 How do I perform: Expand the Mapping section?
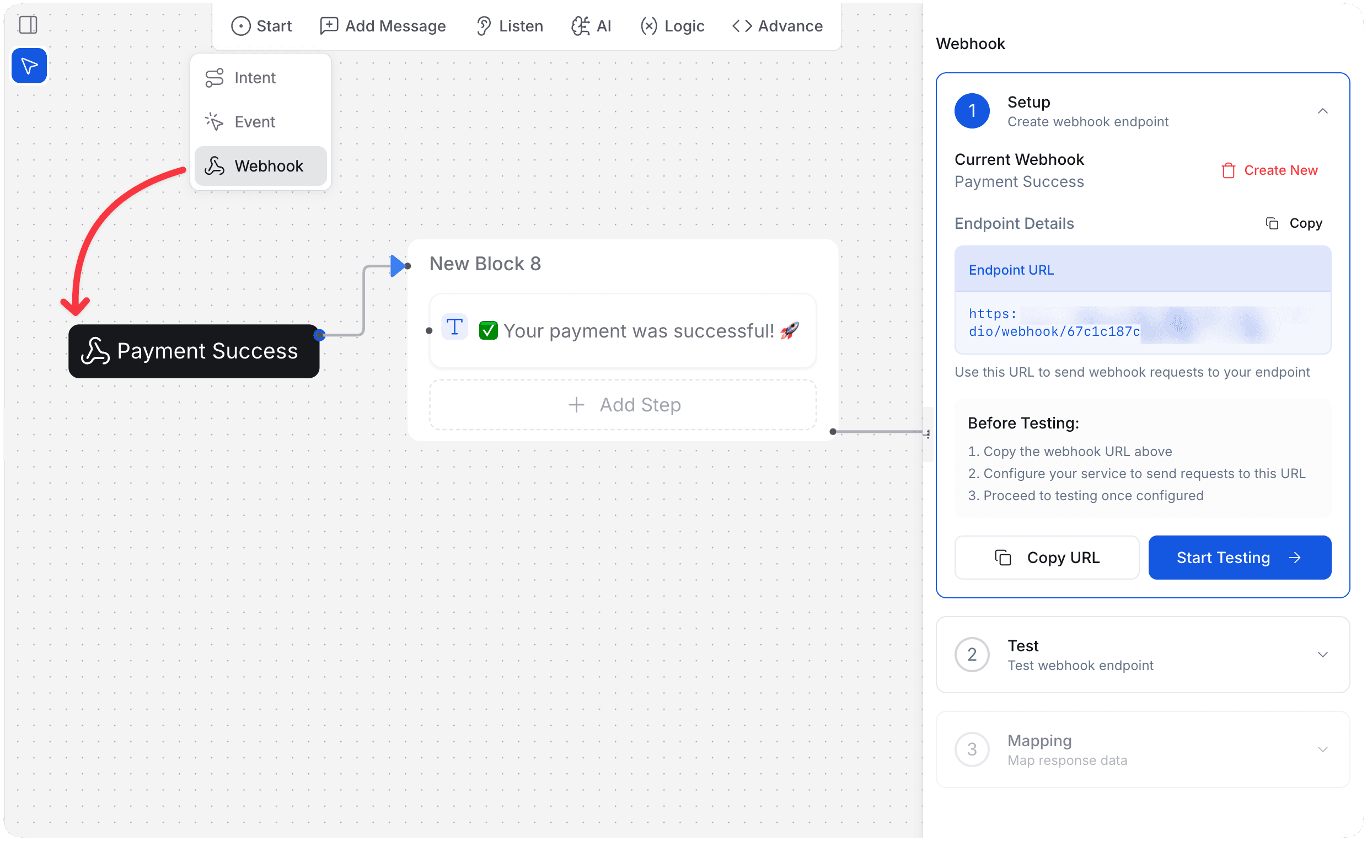point(1323,749)
